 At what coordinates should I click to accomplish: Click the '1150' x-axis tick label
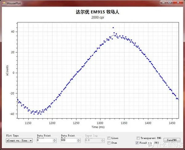(x=28, y=123)
